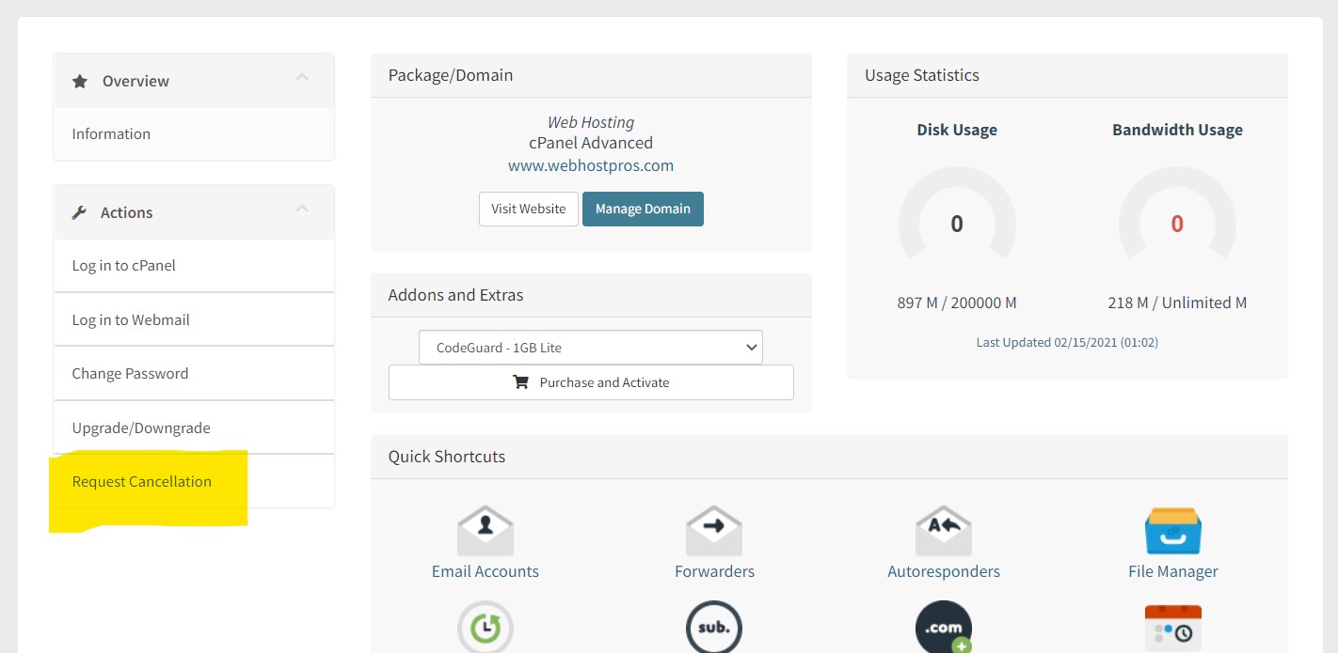Click Purchase and Activate button
1338x653 pixels.
pos(591,382)
